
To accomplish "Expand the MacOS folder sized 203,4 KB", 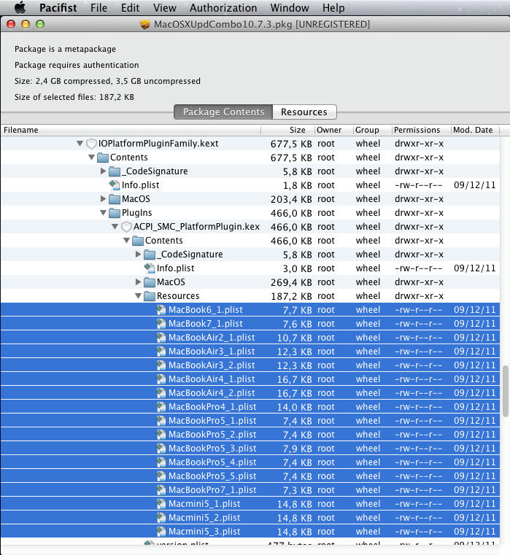I will [x=103, y=199].
